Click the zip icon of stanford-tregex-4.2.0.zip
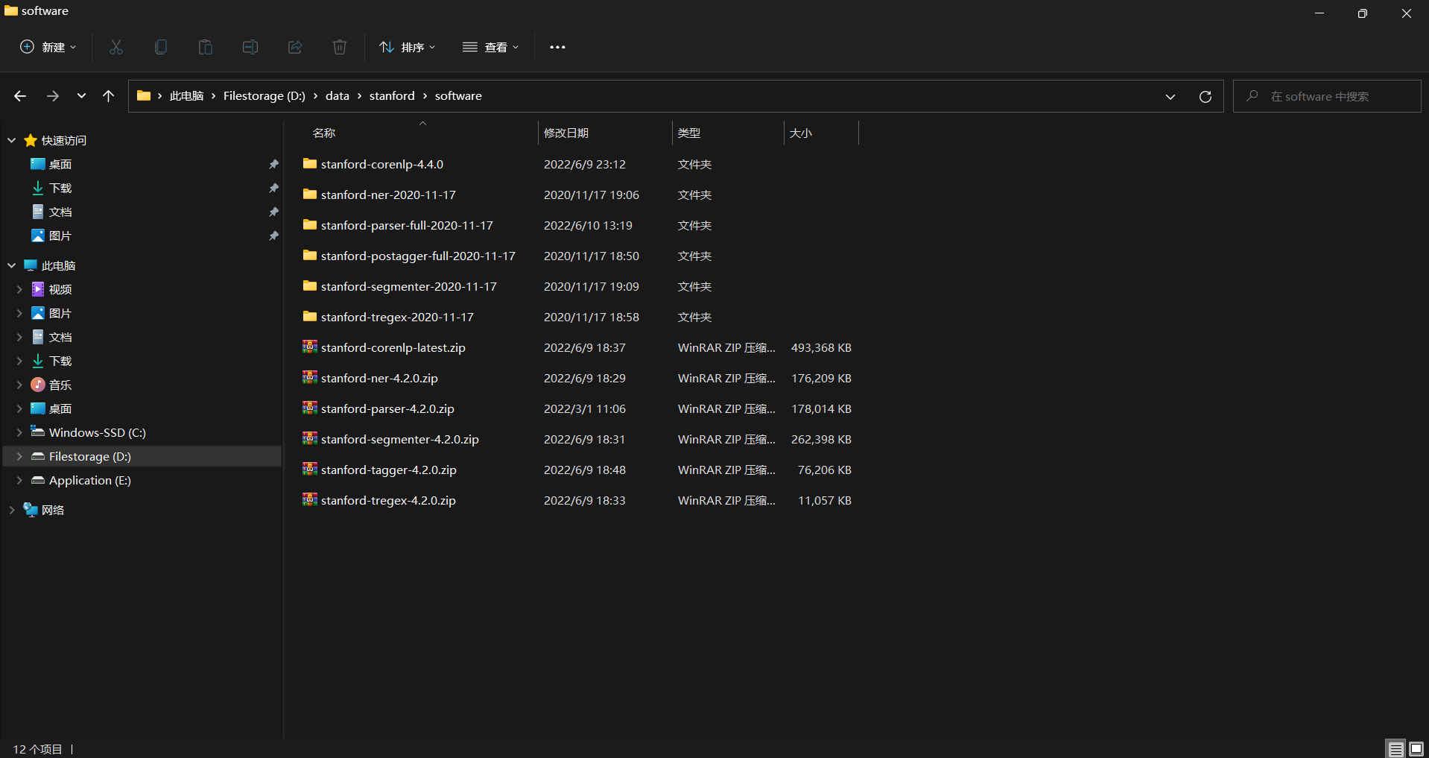Viewport: 1429px width, 758px height. (x=310, y=499)
